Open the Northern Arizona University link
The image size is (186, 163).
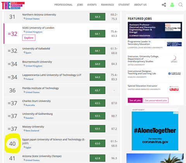coord(39,15)
